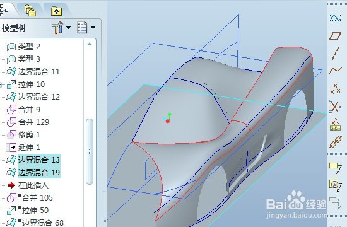Select the datum plane tool
The width and height of the screenshot is (347, 227).
click(x=335, y=35)
